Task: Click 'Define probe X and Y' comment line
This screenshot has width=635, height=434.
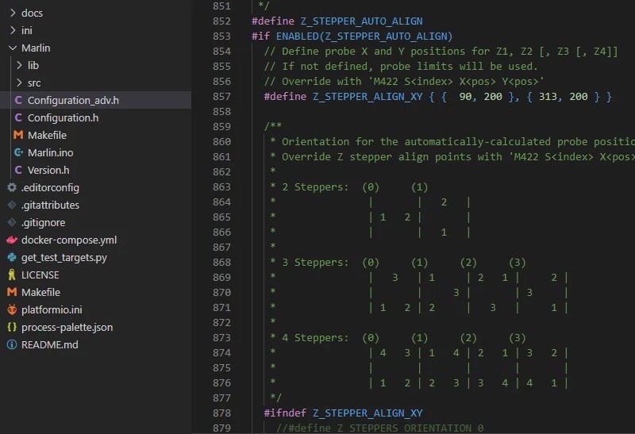Action: [x=441, y=51]
